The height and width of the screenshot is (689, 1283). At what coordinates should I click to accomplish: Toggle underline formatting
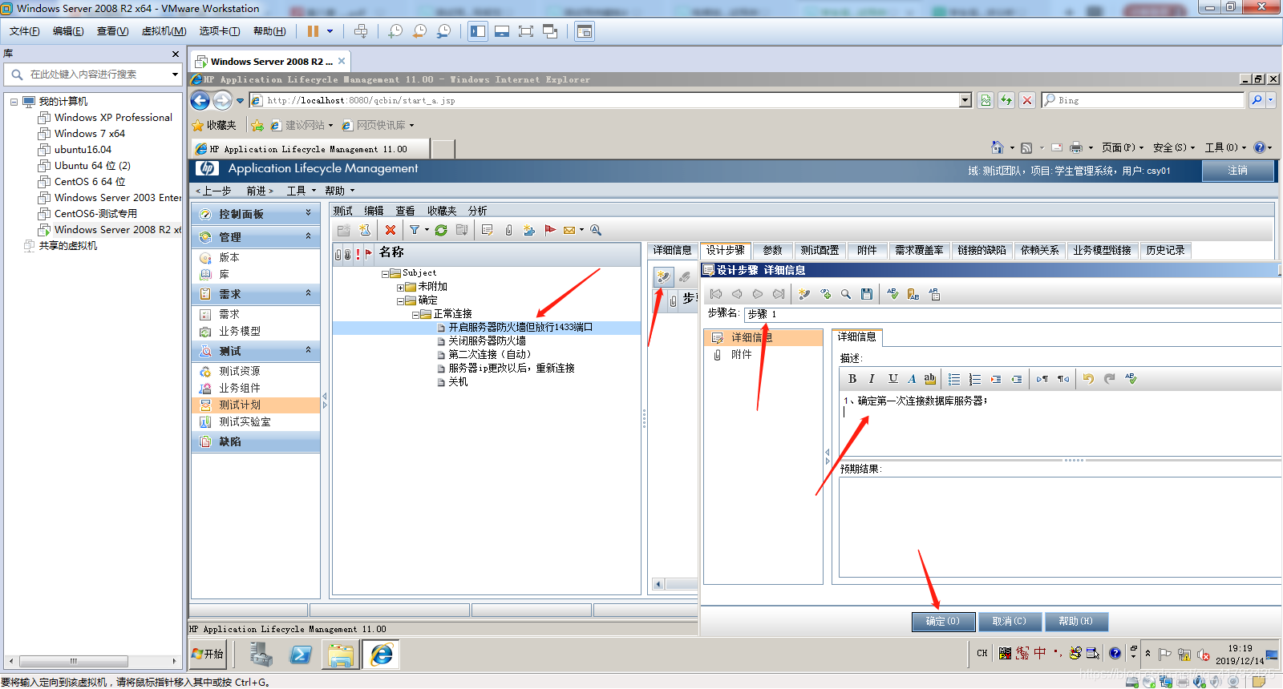coord(892,379)
